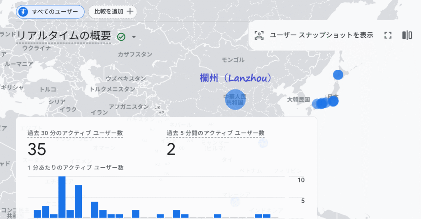Open ユーザー スナップショットを表示
This screenshot has width=421, height=219.
click(321, 35)
